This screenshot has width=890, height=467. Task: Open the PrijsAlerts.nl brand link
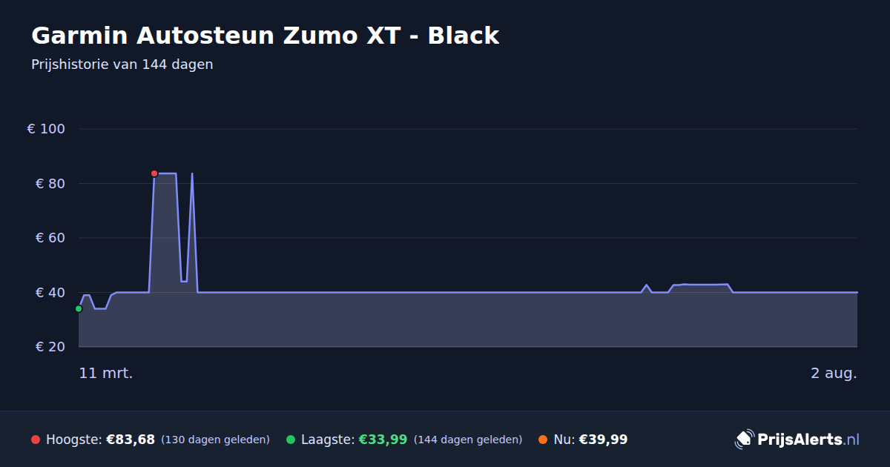click(797, 440)
